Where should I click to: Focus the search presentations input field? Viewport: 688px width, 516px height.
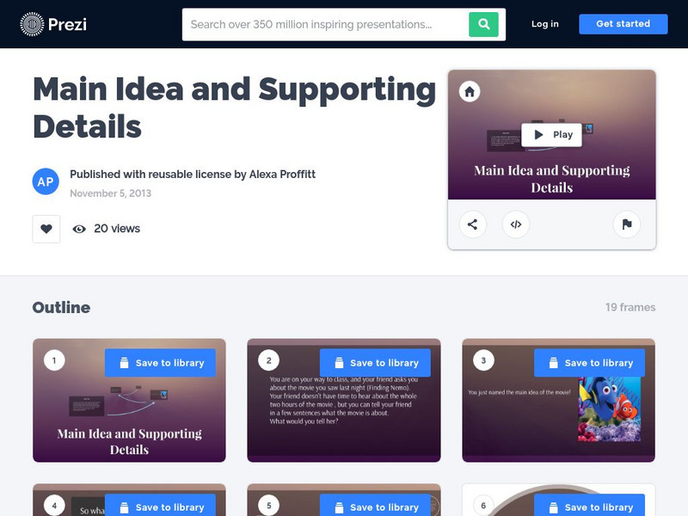click(326, 25)
